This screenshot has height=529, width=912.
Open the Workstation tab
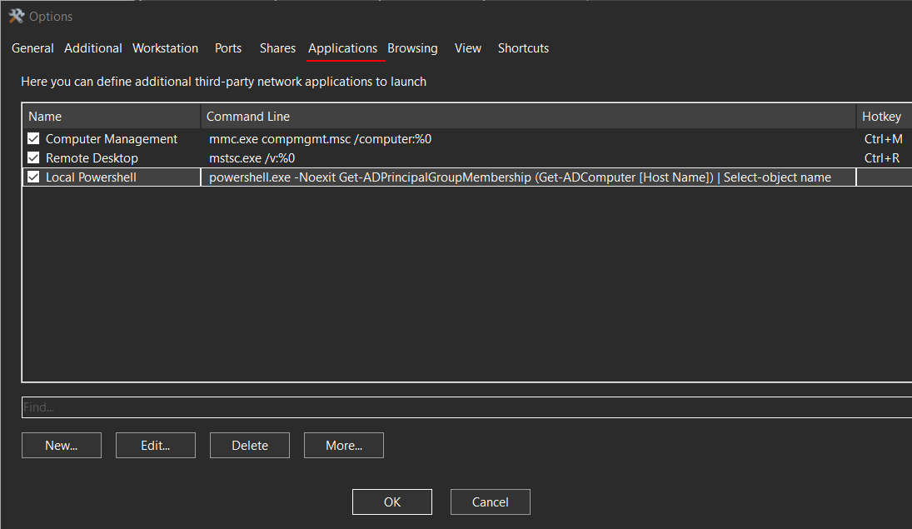(165, 48)
